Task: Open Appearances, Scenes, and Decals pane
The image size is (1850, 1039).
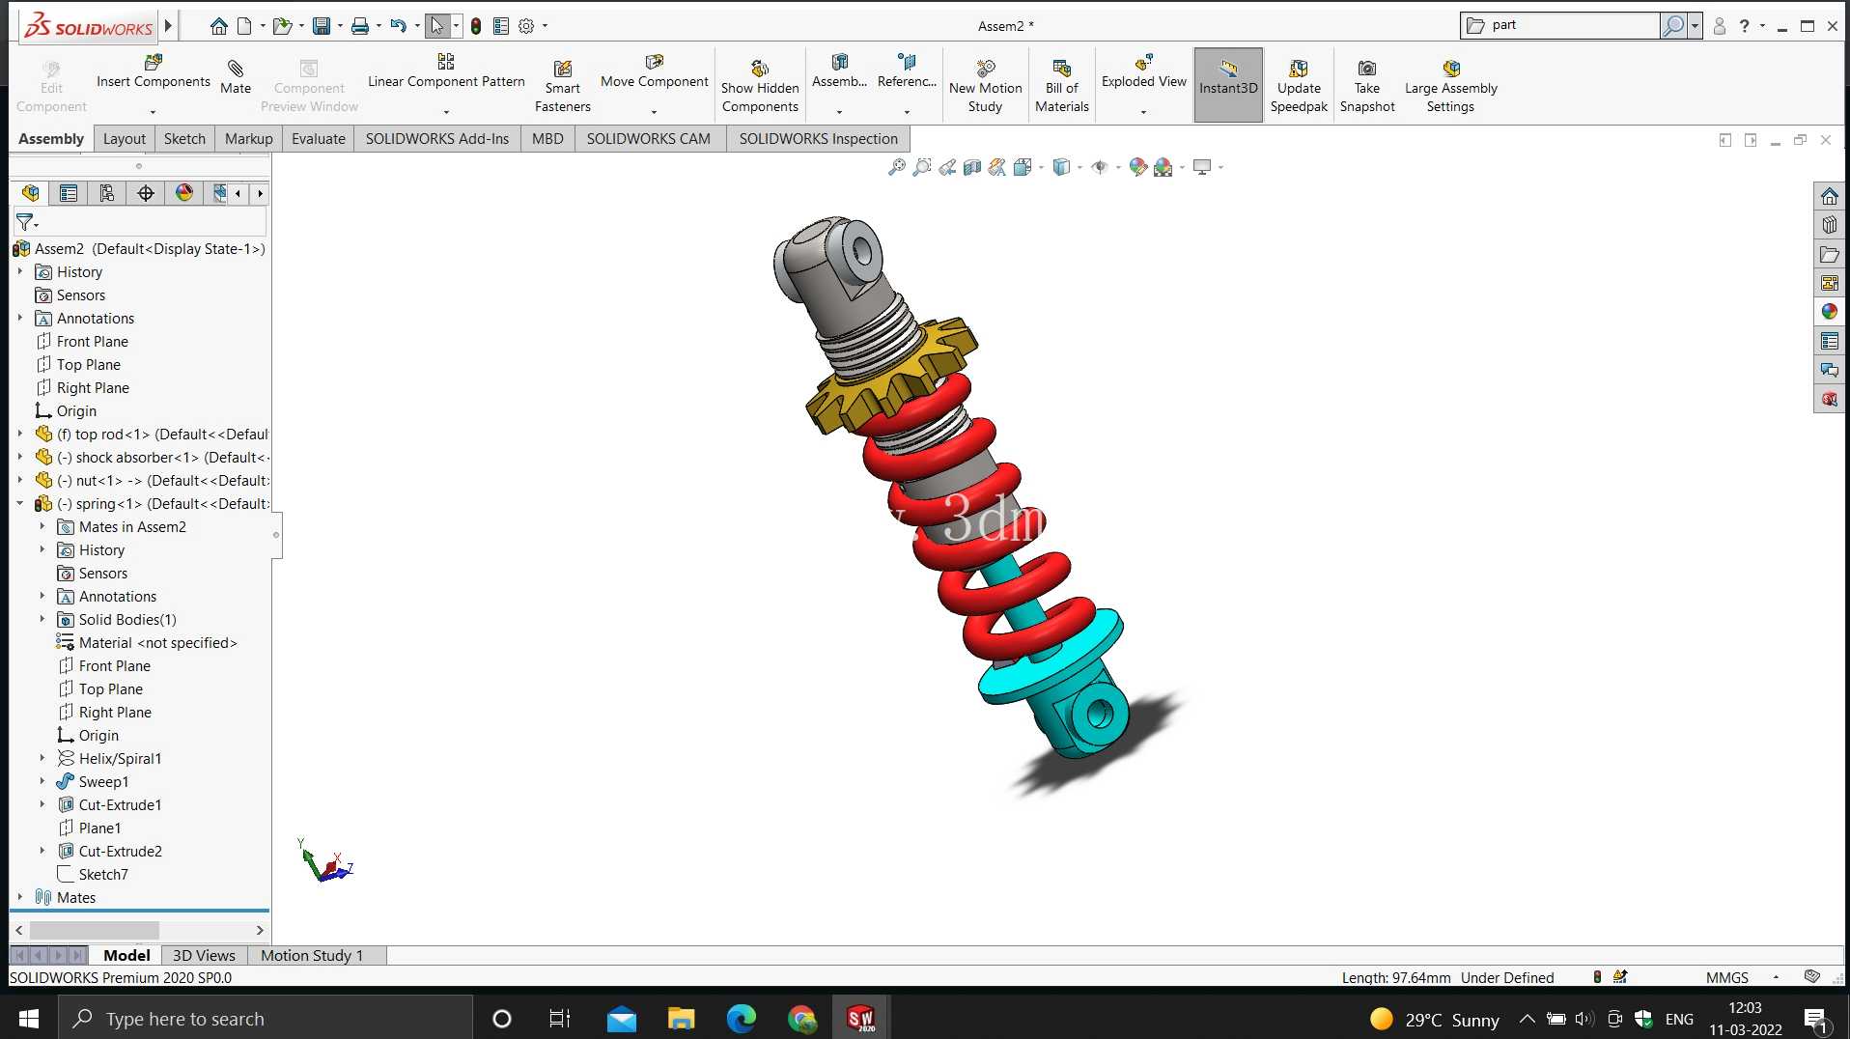Action: coord(1830,312)
